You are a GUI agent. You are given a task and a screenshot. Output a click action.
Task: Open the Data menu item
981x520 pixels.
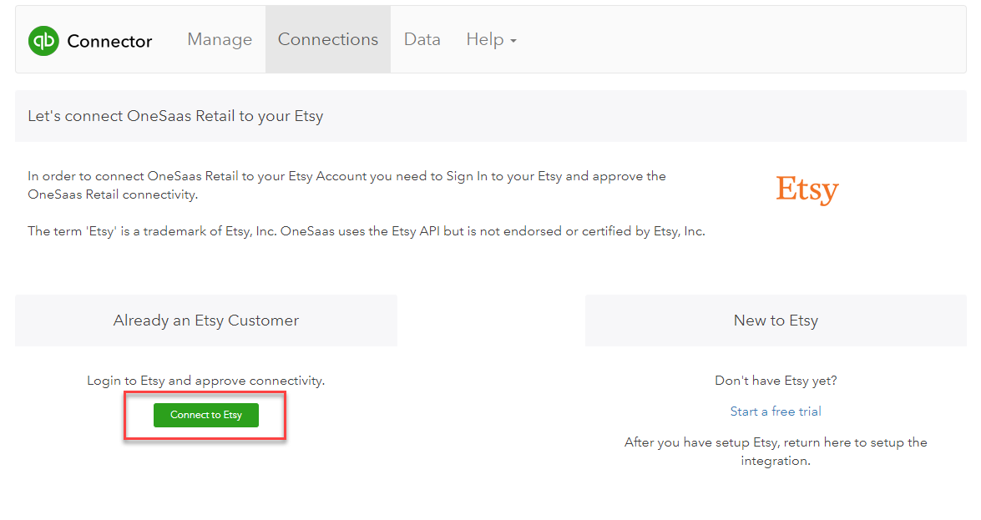pos(422,39)
